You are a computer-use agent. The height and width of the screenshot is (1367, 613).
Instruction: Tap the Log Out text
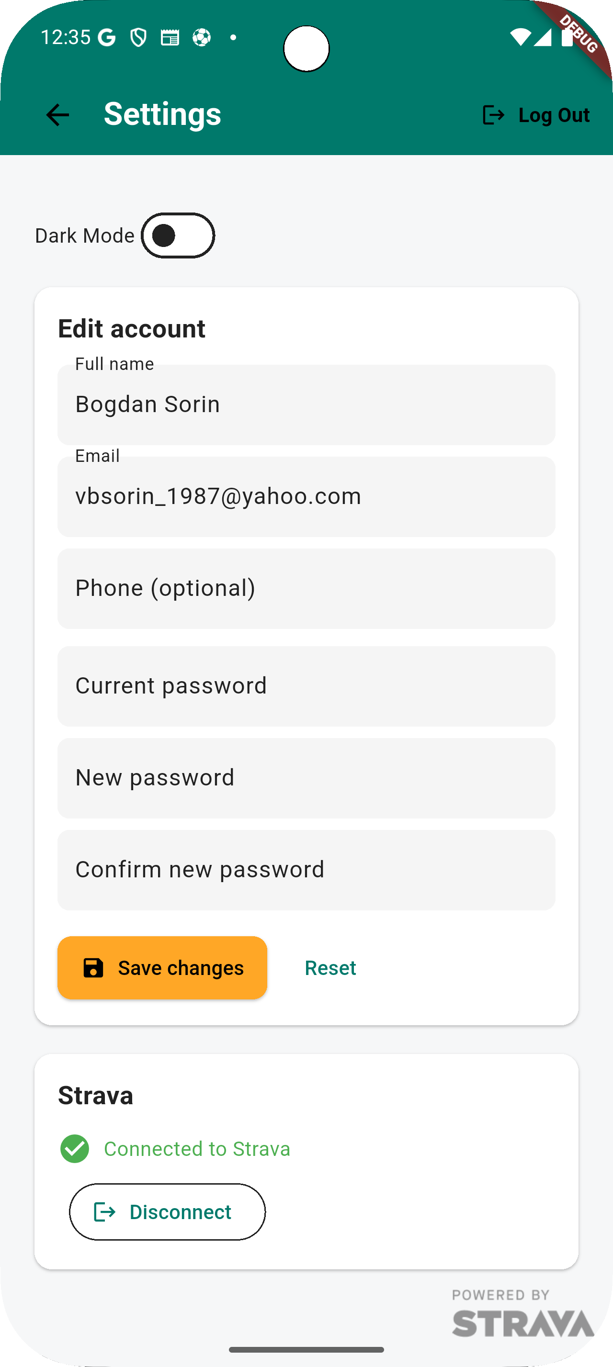(x=554, y=114)
